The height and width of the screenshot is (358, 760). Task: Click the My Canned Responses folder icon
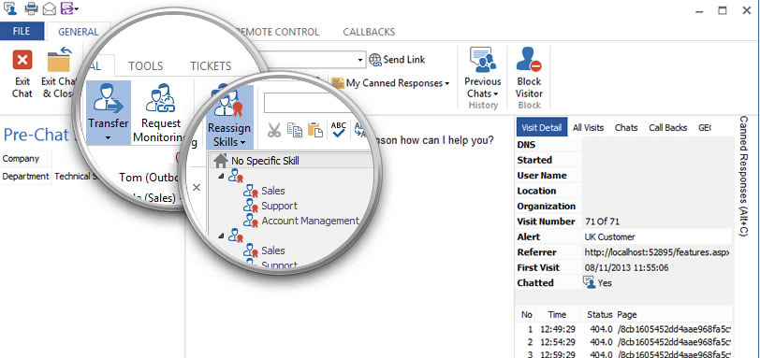click(338, 83)
